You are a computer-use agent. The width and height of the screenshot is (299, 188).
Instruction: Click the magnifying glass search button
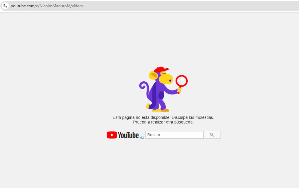[212, 135]
